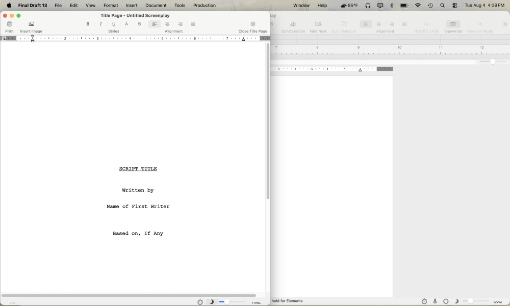Click the Bluetooth icon in menu bar
The width and height of the screenshot is (510, 306).
click(x=392, y=5)
